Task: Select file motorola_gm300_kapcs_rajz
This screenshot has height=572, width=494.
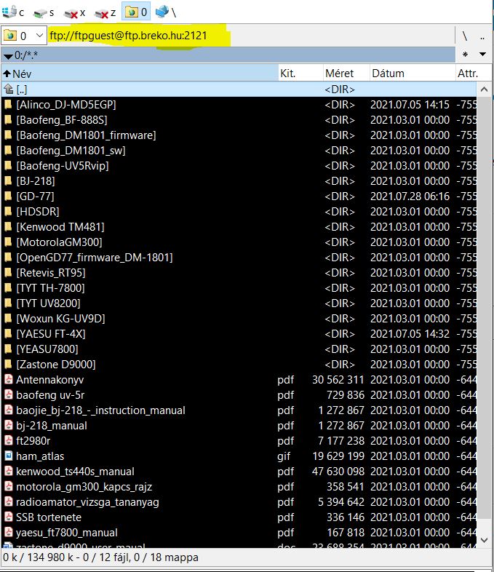Action: point(239,487)
